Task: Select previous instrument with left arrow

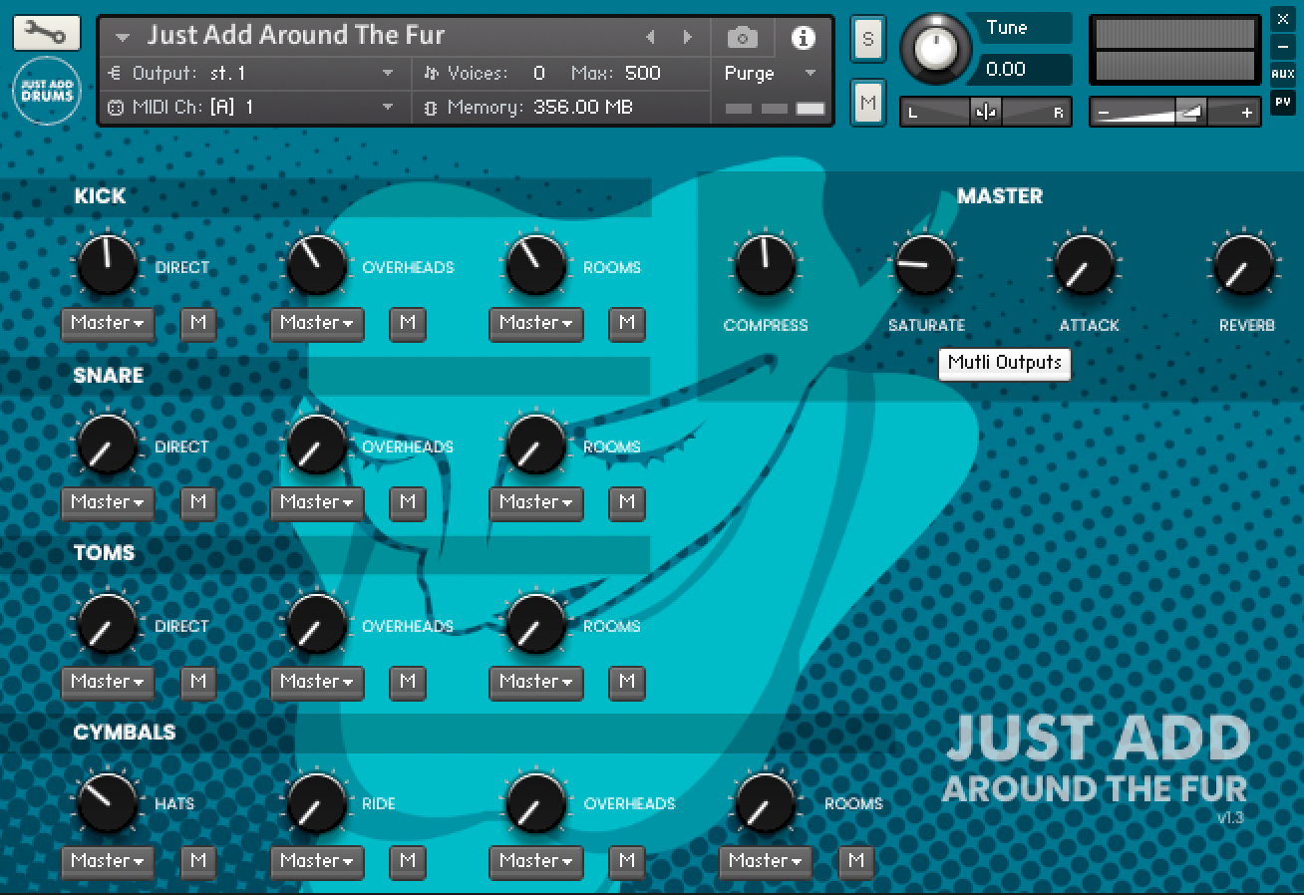Action: (650, 38)
